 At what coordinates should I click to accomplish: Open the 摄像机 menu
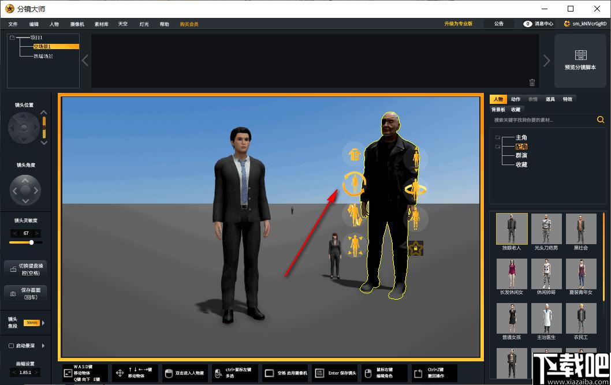click(77, 24)
